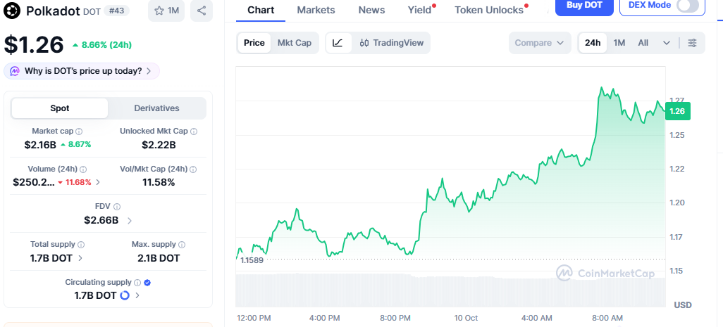The height and width of the screenshot is (327, 723).
Task: Click the 2.1B DOT max supply value
Action: point(159,258)
